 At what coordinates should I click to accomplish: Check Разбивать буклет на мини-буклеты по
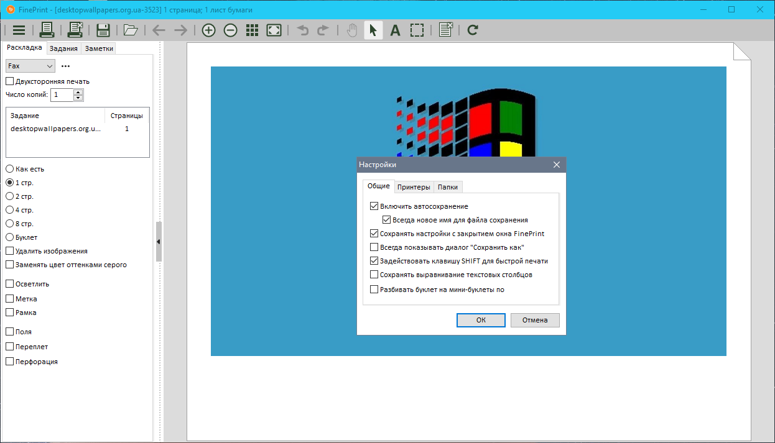tap(437, 290)
